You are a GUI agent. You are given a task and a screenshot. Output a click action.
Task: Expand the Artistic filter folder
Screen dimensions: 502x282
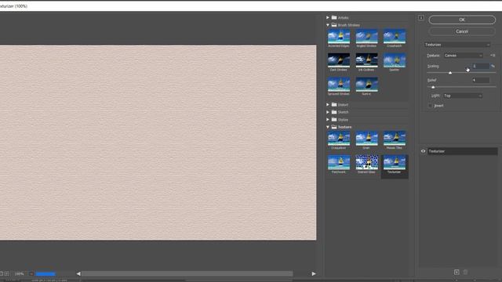pos(328,17)
